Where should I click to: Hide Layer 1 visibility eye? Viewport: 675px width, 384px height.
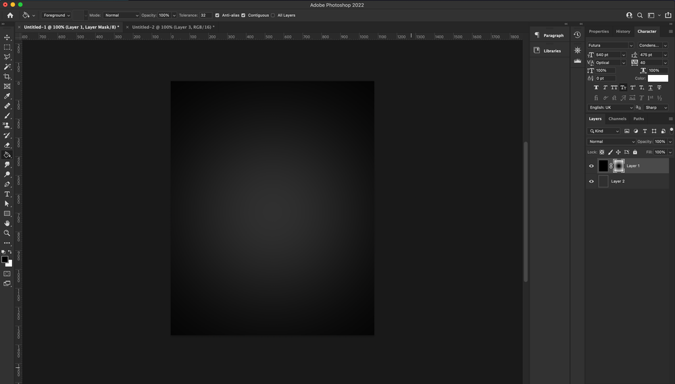click(591, 166)
